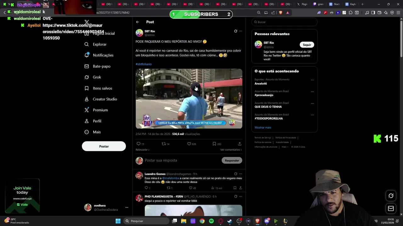Screen dimensions: 403x226
Task: Like the SBT Rio post (626)
Action: [191, 144]
